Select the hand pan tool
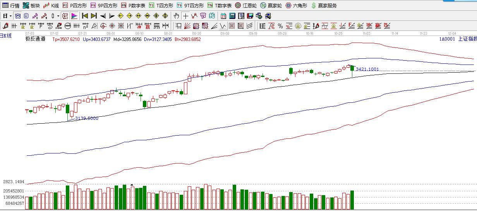This screenshot has height=211, width=477. 177,16
